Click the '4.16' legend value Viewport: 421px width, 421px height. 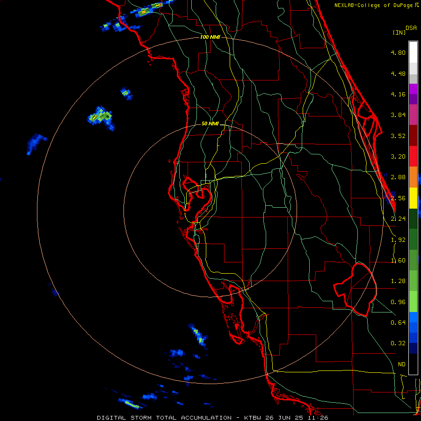coord(398,94)
